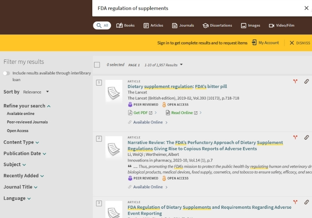Click the Peer Reviewed icon on result 1
Viewport: 312px width, 218px height.
coord(130,105)
